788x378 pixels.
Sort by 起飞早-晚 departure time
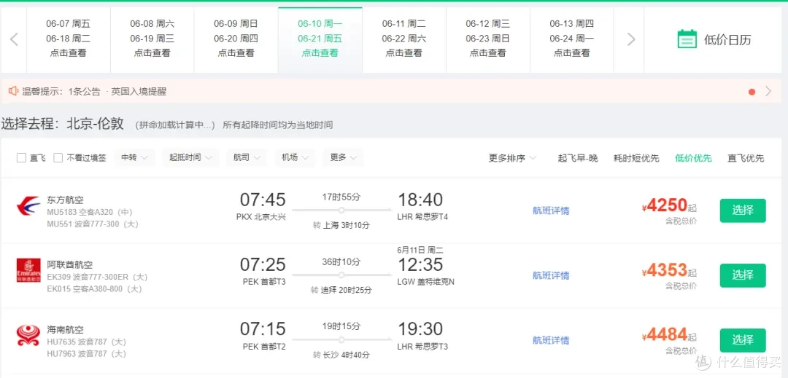578,158
